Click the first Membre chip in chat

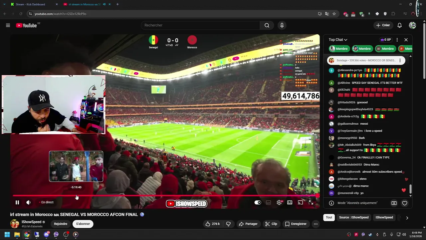339,49
